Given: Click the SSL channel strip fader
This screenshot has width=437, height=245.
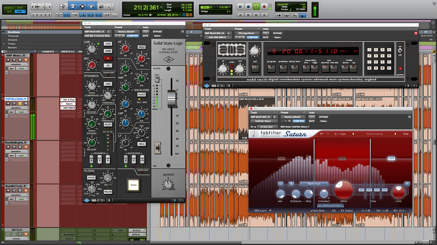Looking at the screenshot, I should [x=172, y=98].
